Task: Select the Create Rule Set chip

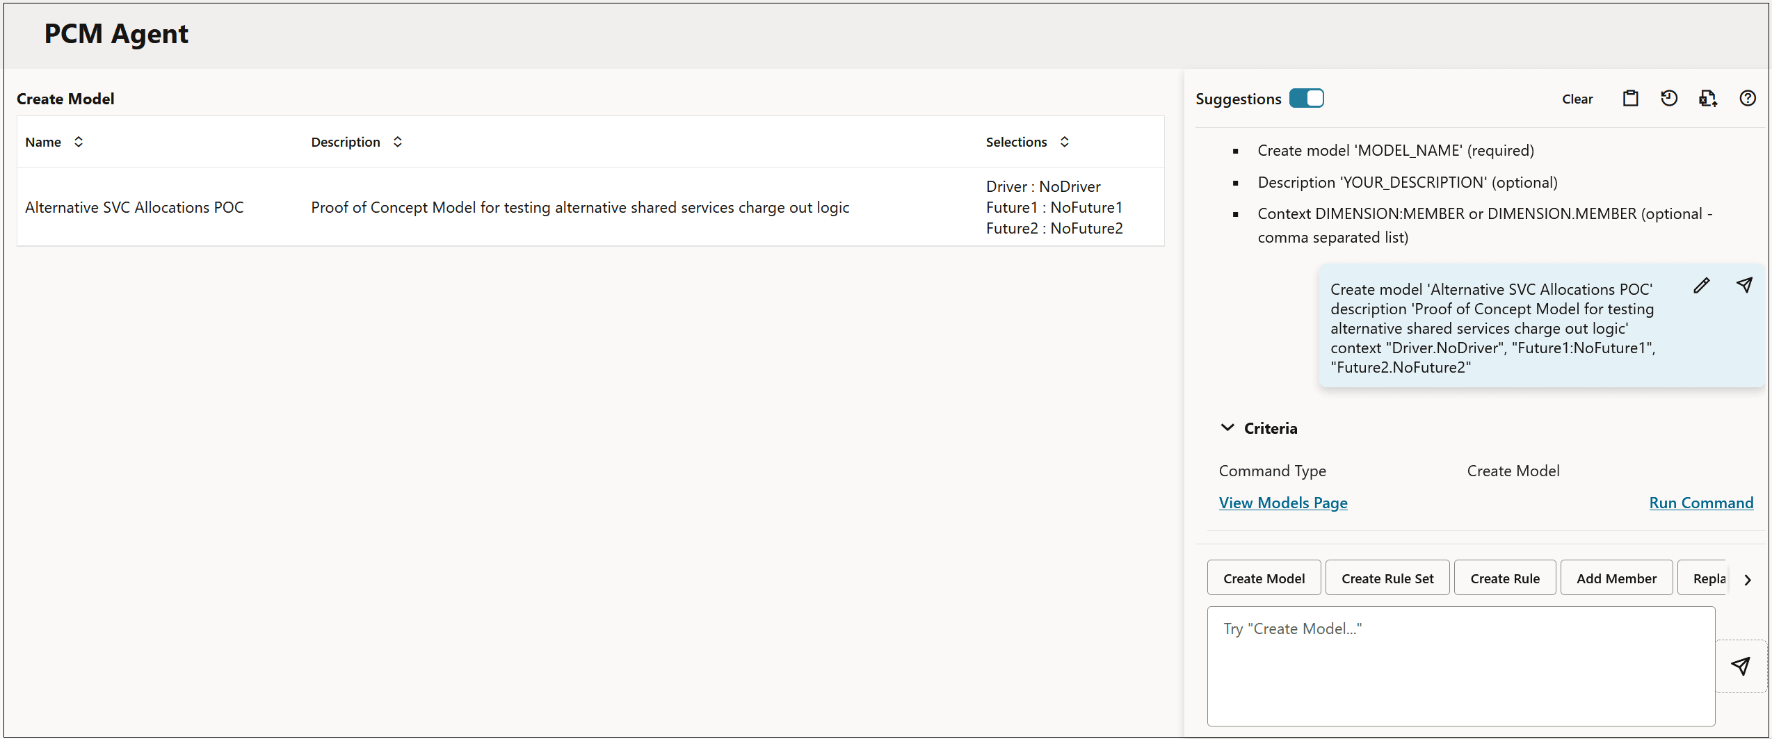Action: [1387, 578]
